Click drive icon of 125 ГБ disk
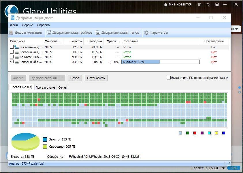This screenshot has height=173, width=243. click(x=17, y=47)
